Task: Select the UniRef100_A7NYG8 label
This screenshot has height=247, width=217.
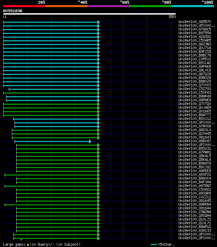Action: coord(195,126)
